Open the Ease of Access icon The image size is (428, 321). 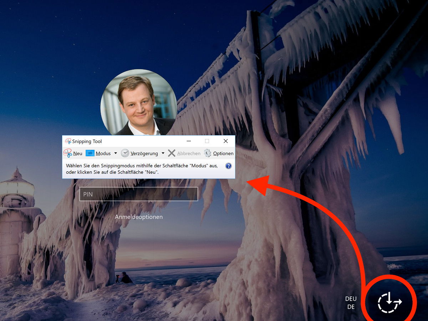click(389, 302)
